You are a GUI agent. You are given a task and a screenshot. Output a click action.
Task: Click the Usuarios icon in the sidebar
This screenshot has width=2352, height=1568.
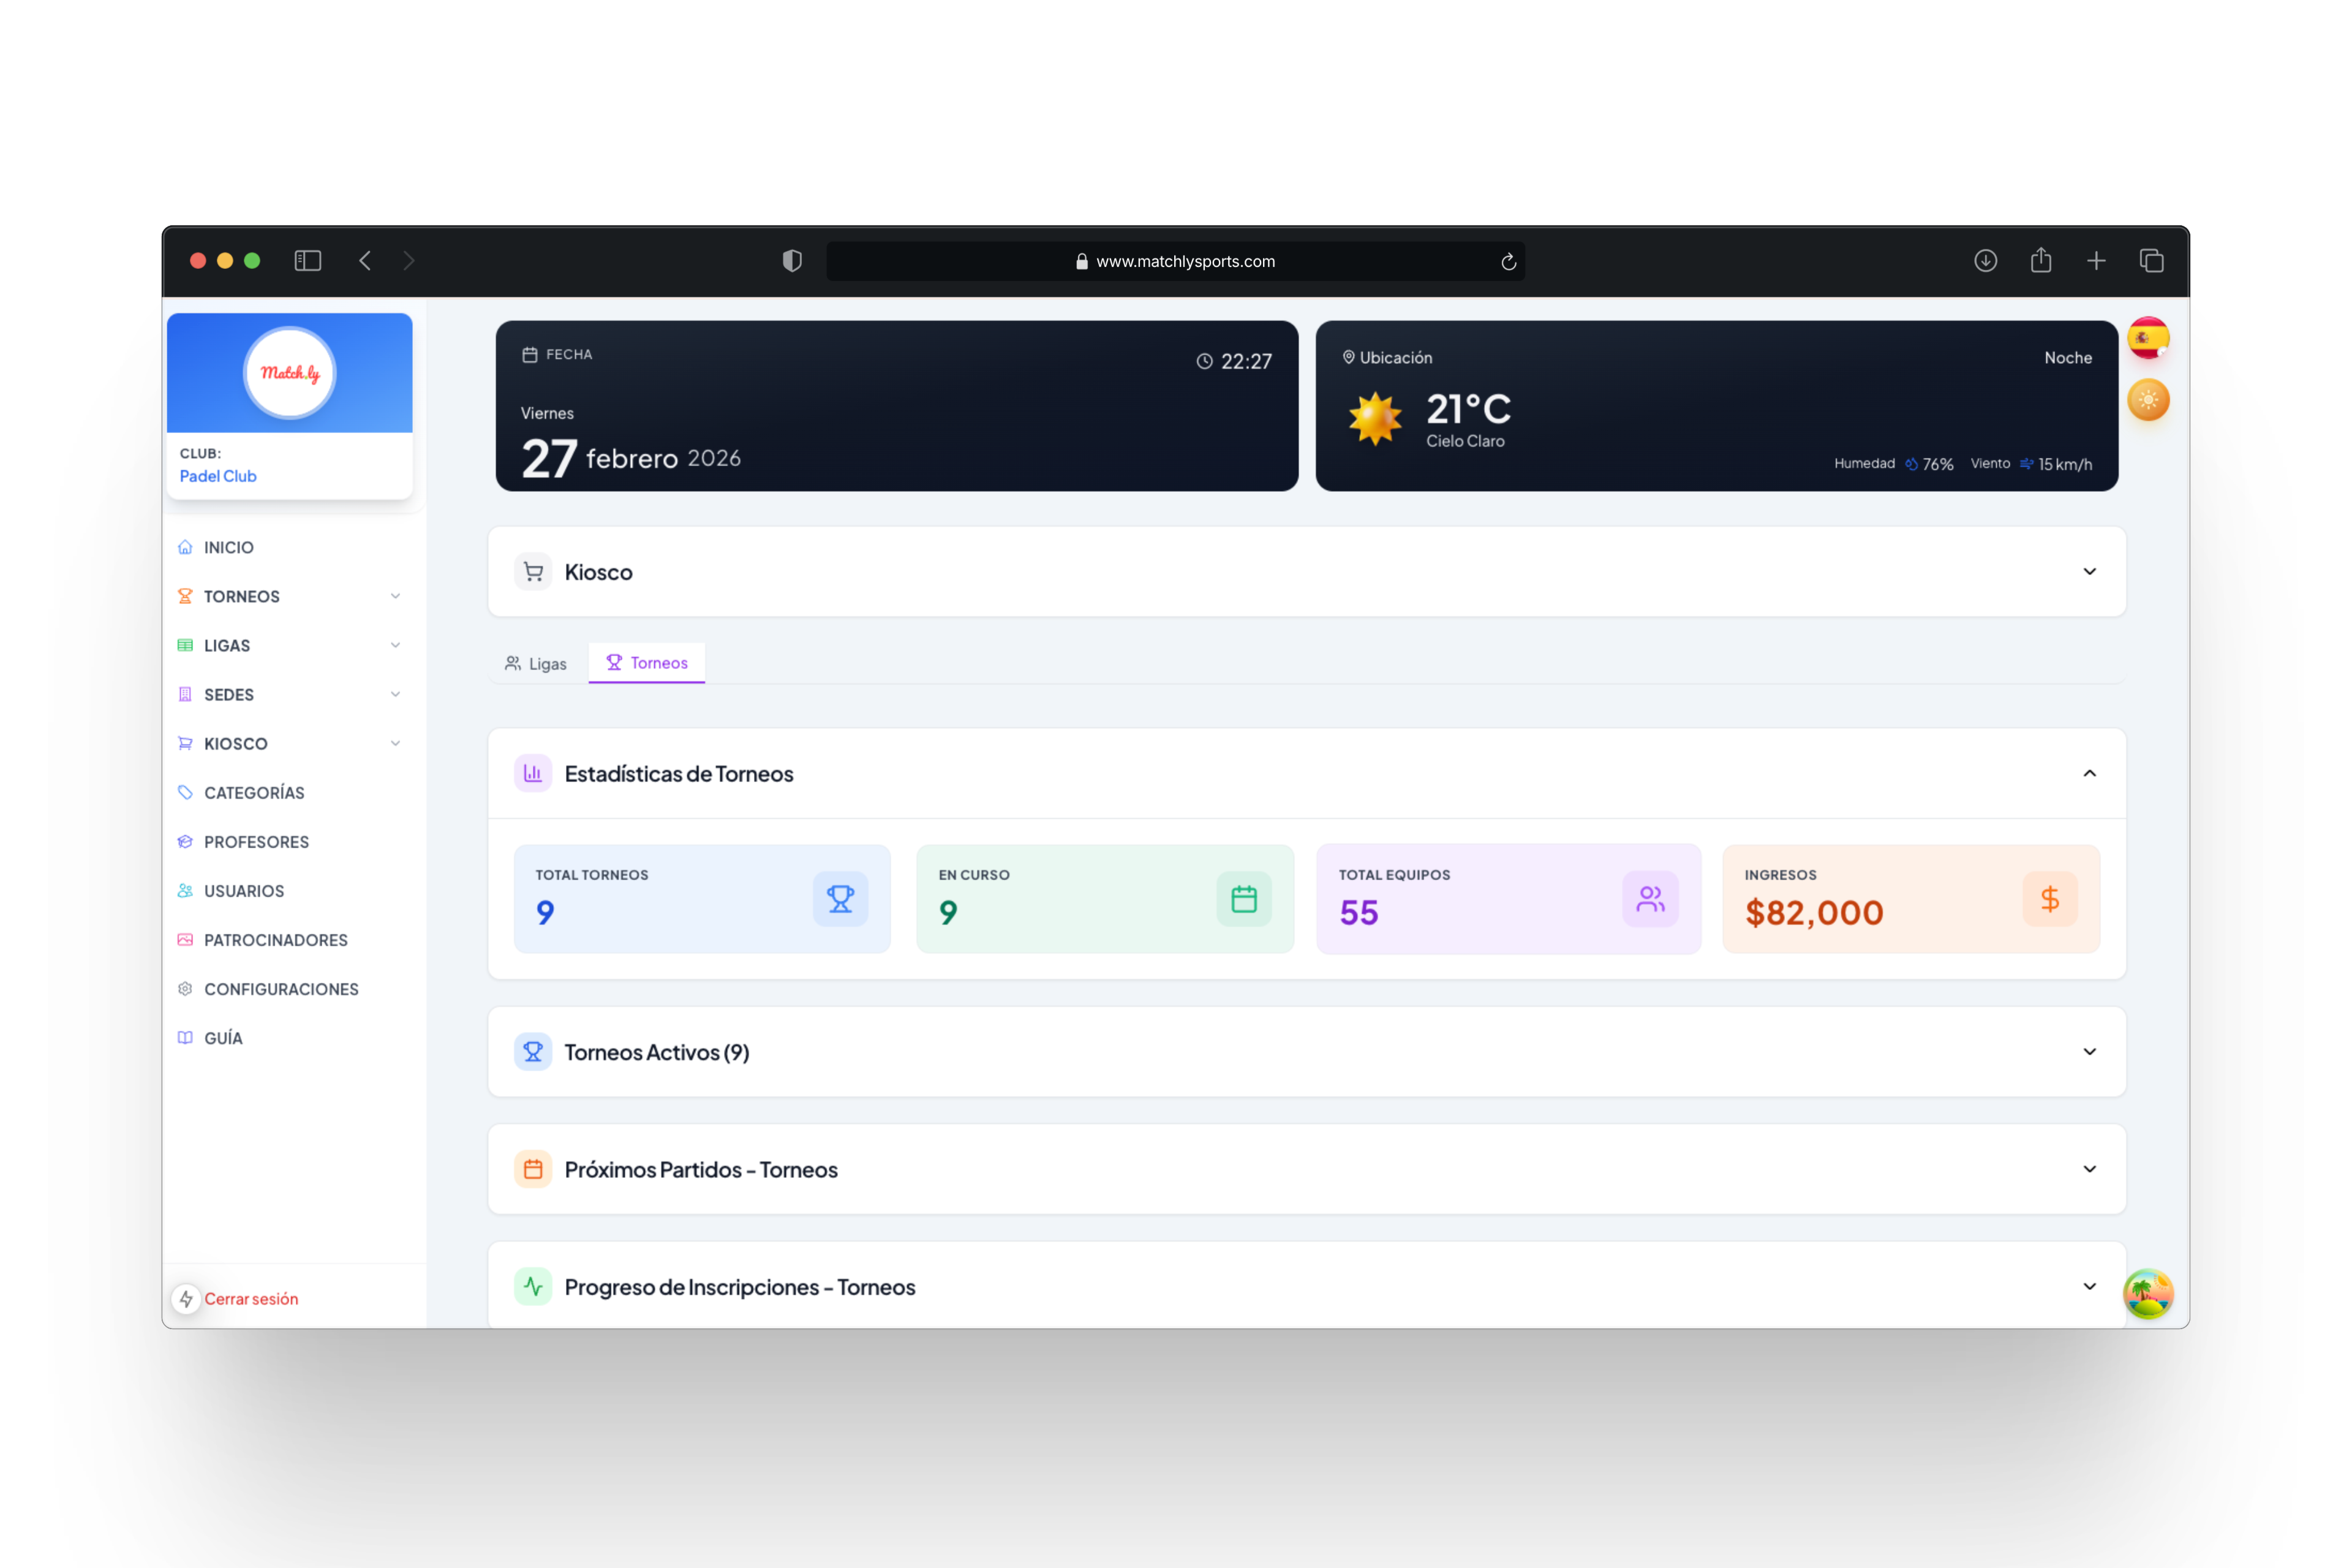185,890
